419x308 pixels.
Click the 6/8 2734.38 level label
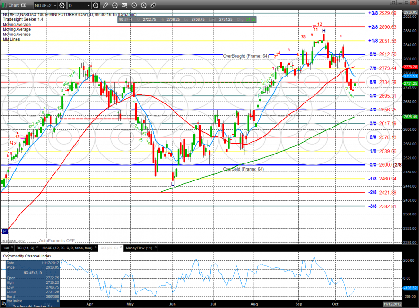pos(383,82)
